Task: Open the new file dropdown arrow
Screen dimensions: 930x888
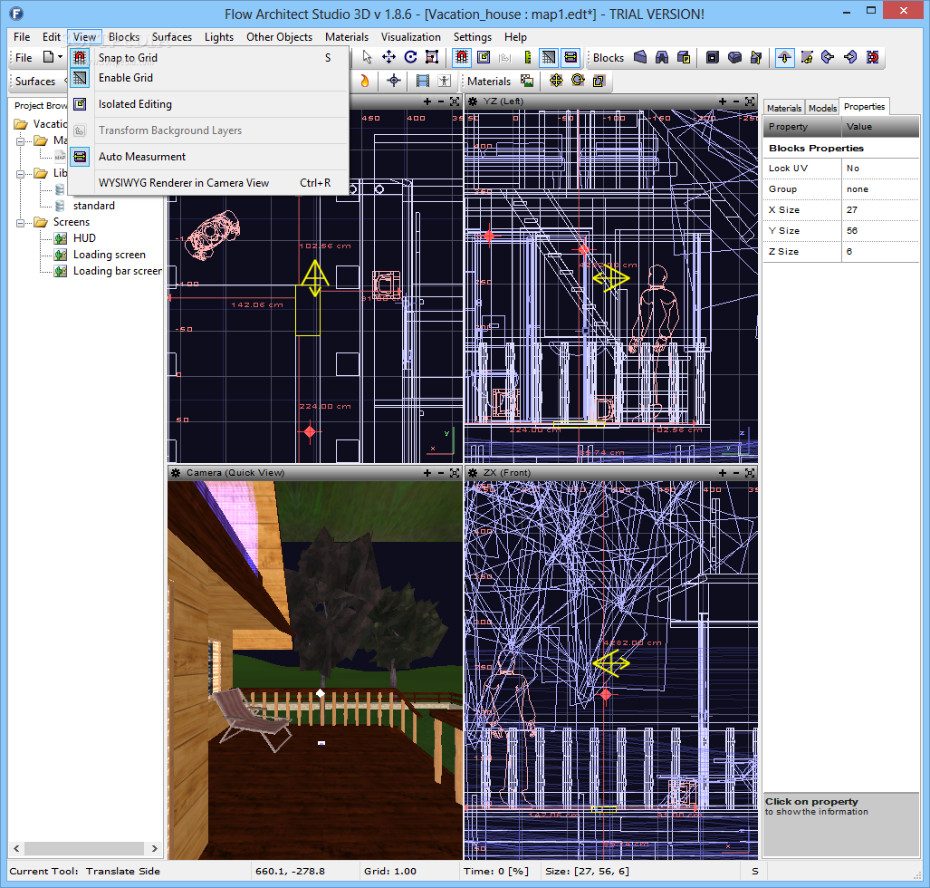Action: [60, 57]
